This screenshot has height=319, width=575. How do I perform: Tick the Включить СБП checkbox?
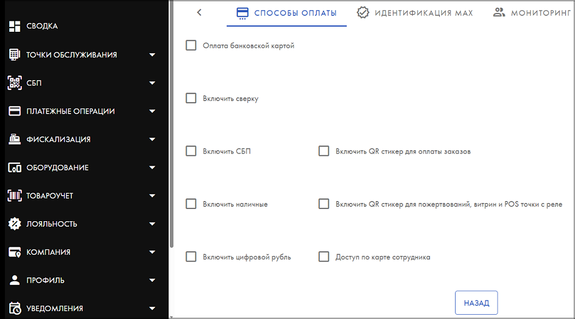pyautogui.click(x=191, y=151)
